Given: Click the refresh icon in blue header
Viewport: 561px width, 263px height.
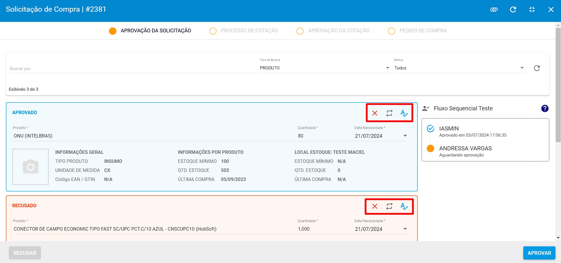Looking at the screenshot, I should (513, 10).
